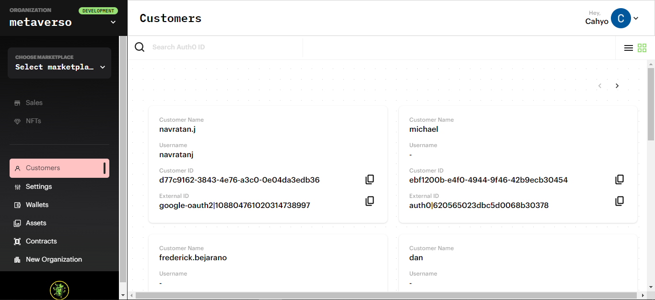Click google-oauth2 external ID text
Image resolution: width=655 pixels, height=300 pixels.
(x=234, y=206)
